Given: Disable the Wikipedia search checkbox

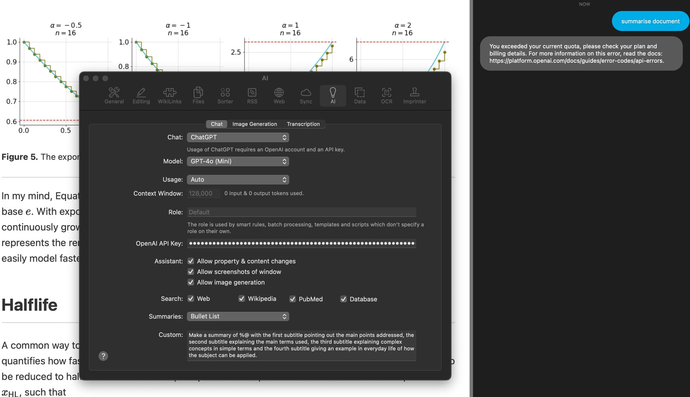Looking at the screenshot, I should pos(241,299).
